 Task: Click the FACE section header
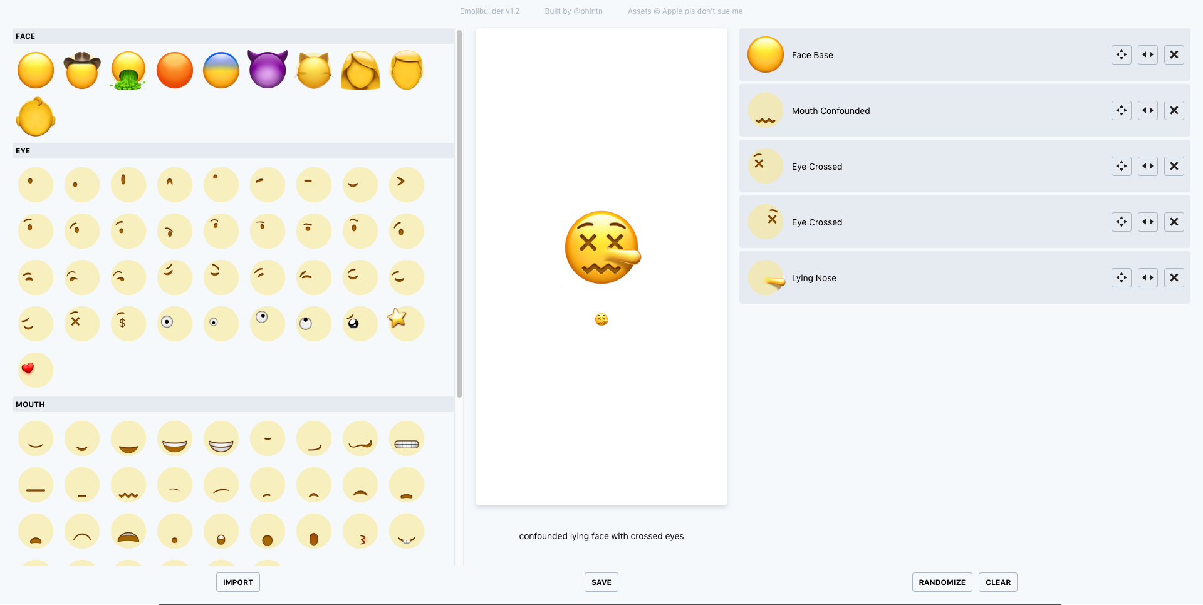233,36
